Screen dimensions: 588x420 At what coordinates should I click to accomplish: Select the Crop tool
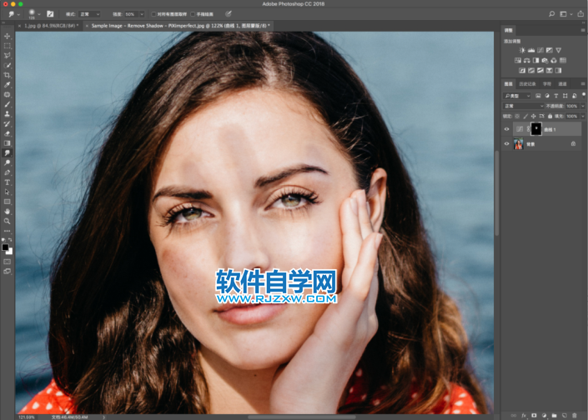[x=8, y=75]
